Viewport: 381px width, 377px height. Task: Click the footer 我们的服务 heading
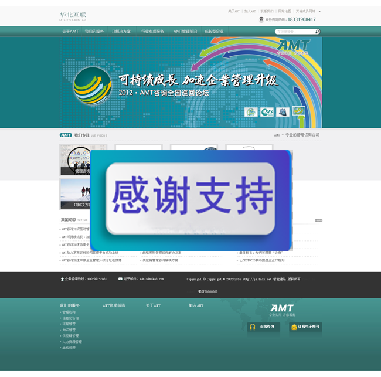click(x=70, y=305)
